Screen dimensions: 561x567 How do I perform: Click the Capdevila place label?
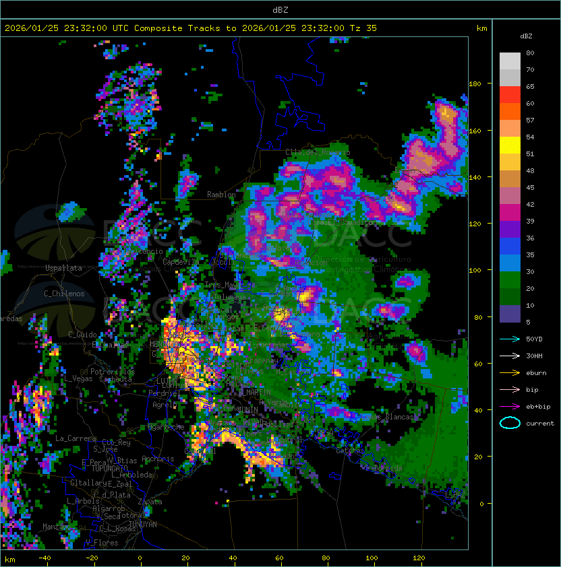181,261
